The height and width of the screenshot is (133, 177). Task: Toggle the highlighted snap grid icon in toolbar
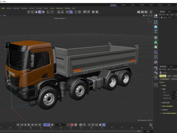pos(71,12)
